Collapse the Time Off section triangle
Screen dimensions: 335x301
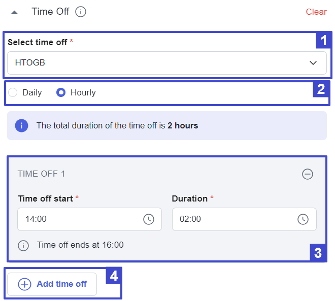14,12
